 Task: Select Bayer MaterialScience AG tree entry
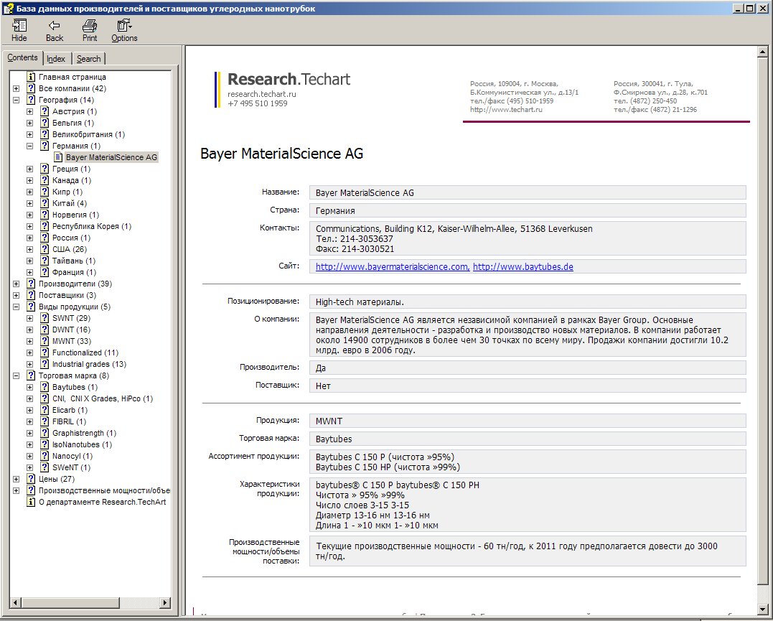111,157
